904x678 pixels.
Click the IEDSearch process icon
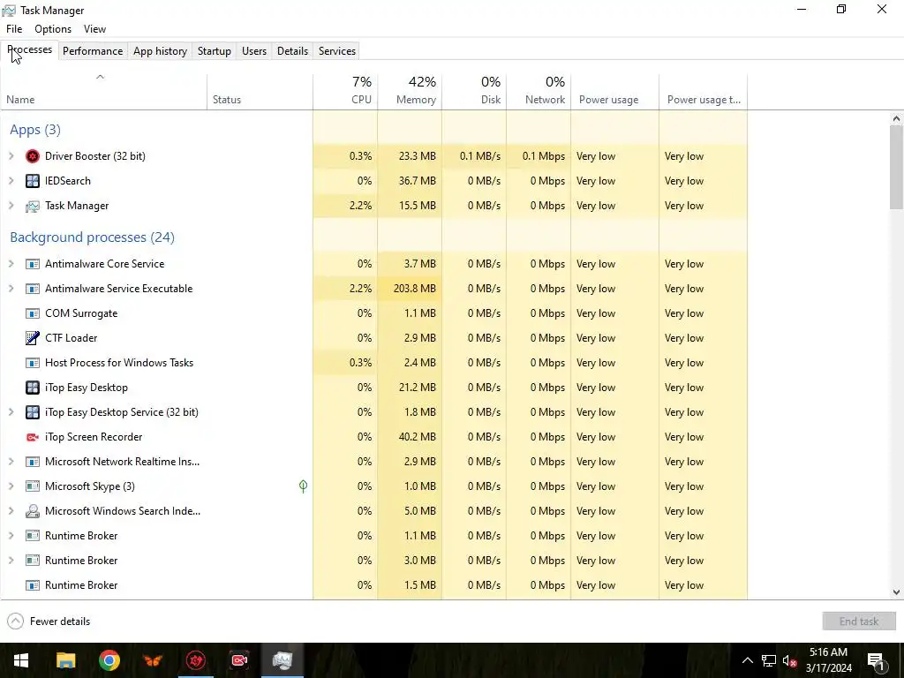[x=33, y=181]
